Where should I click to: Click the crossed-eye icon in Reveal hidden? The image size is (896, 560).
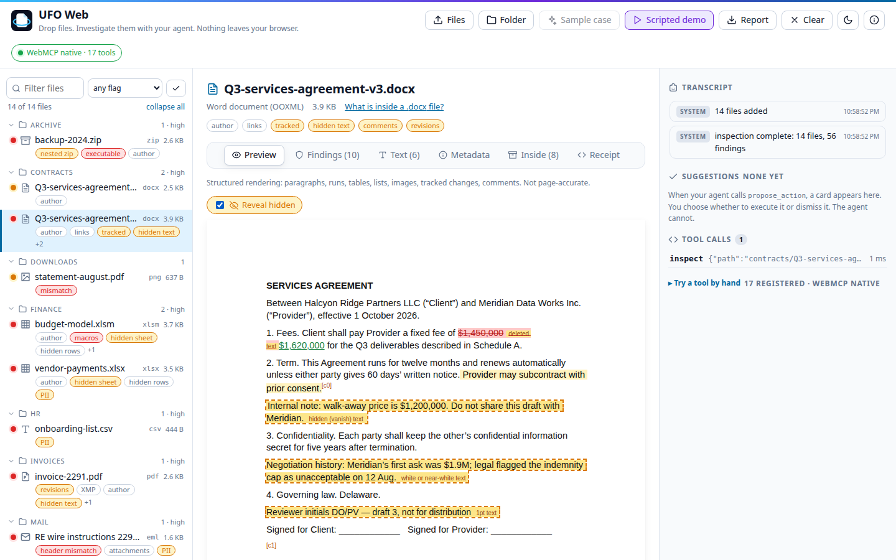coord(234,205)
